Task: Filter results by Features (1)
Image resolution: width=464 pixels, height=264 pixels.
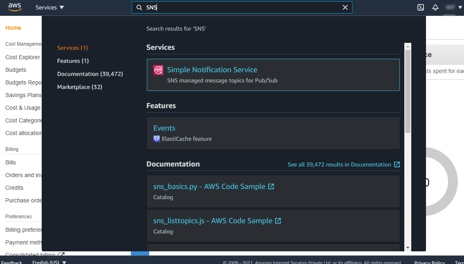Action: (x=73, y=61)
